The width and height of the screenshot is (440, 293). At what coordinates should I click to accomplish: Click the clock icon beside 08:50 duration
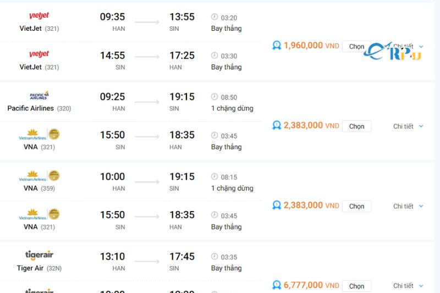215,97
